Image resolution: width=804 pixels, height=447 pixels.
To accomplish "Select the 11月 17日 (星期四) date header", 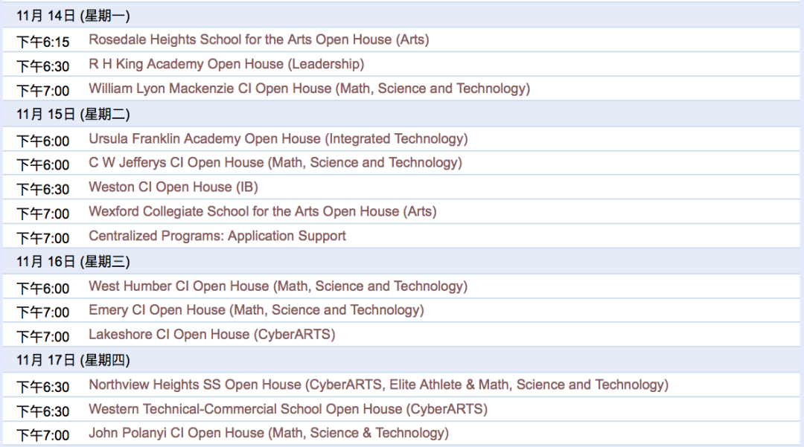I will click(x=73, y=360).
